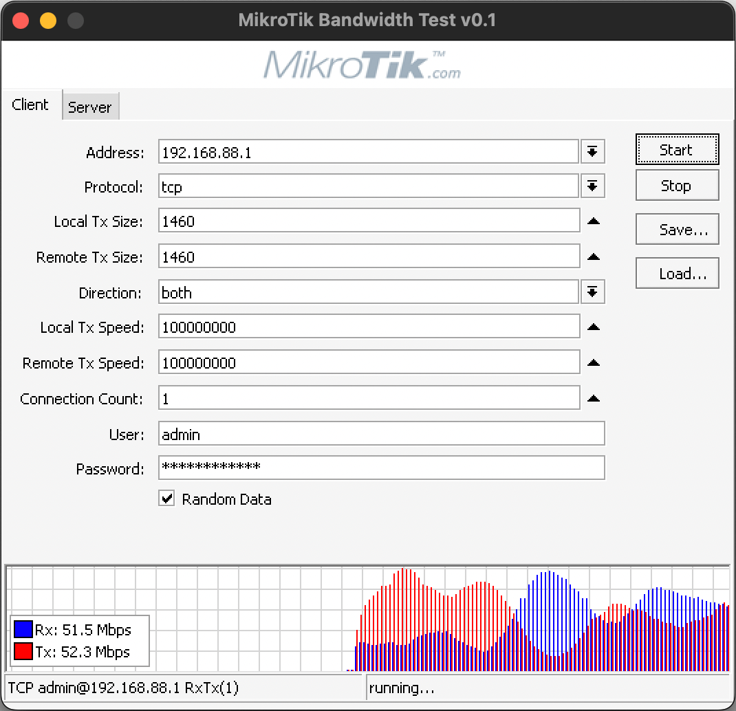This screenshot has width=736, height=711.
Task: Increment the Remote Tx Size value
Action: pyautogui.click(x=592, y=256)
